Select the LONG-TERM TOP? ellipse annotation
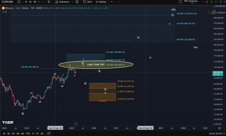 point(96,65)
